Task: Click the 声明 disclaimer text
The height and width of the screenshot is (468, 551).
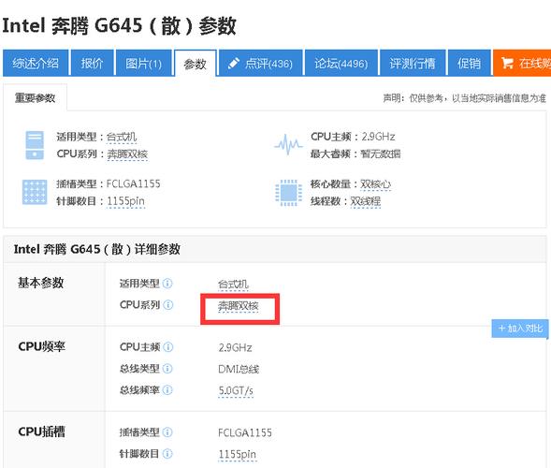Action: (465, 98)
